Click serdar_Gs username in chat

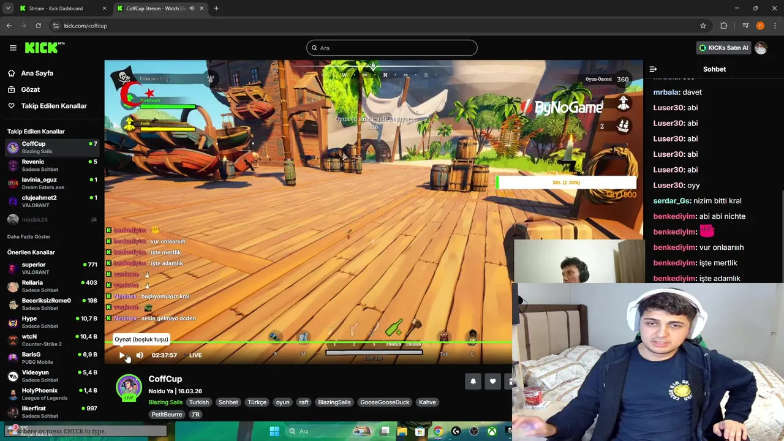[x=672, y=201]
